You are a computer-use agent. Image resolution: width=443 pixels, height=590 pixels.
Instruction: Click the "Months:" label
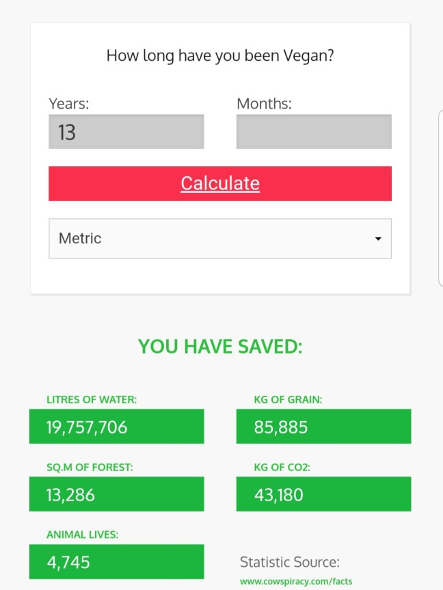[264, 104]
